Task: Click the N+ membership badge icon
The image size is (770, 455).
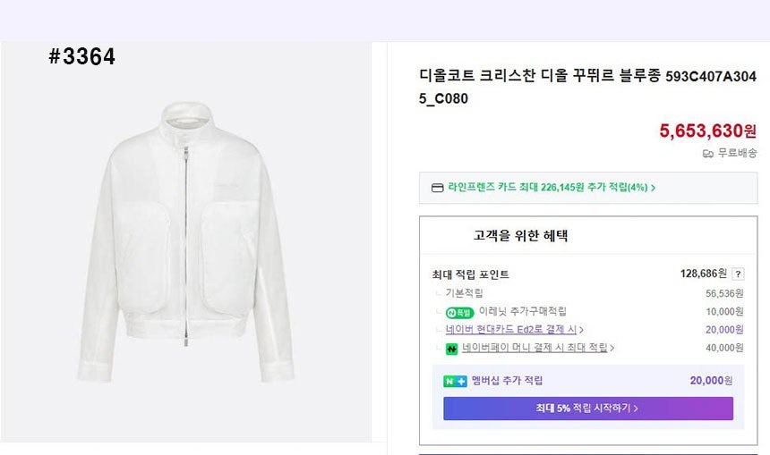Action: (x=455, y=381)
